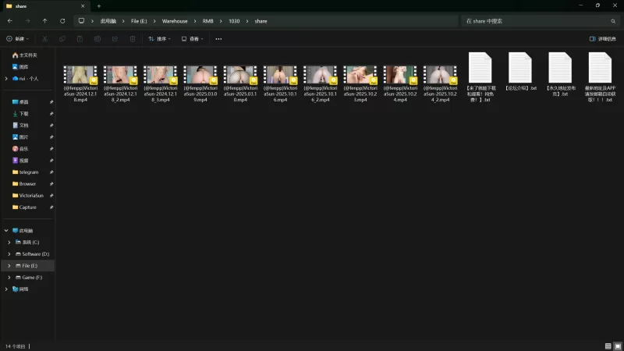Expand the Software (D:) drive tree node
The image size is (624, 351).
(9, 254)
